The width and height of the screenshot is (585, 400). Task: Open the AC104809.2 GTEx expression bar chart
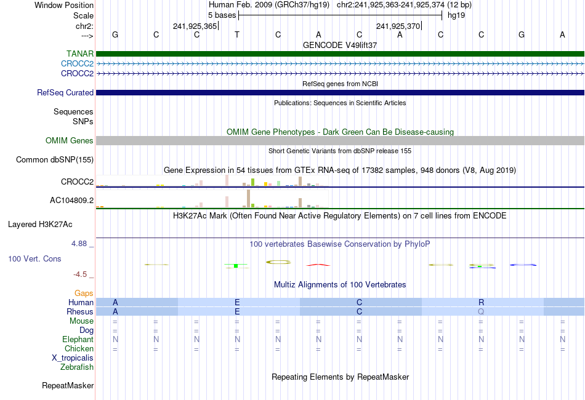[x=212, y=199]
